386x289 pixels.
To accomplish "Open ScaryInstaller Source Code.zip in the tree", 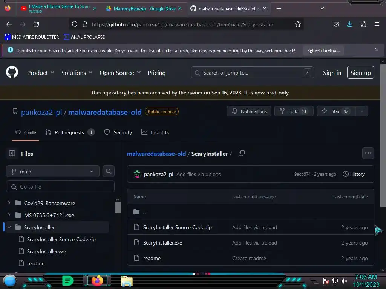I will pyautogui.click(x=61, y=239).
